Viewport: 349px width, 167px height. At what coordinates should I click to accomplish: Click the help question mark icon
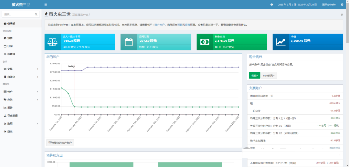[x=271, y=5]
